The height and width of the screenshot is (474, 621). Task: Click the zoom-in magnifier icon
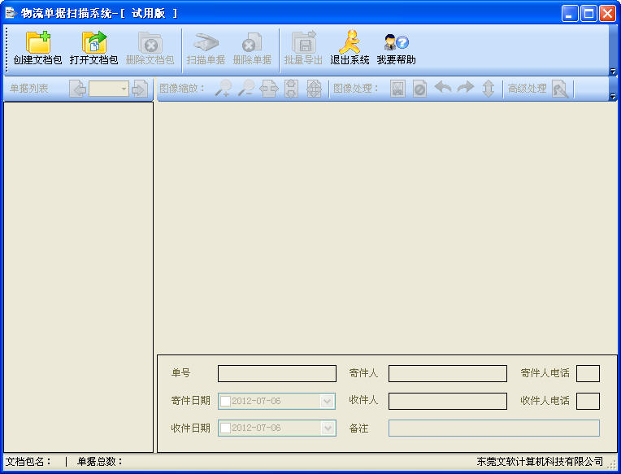[224, 89]
